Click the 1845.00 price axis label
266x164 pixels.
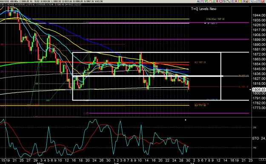click(x=259, y=69)
